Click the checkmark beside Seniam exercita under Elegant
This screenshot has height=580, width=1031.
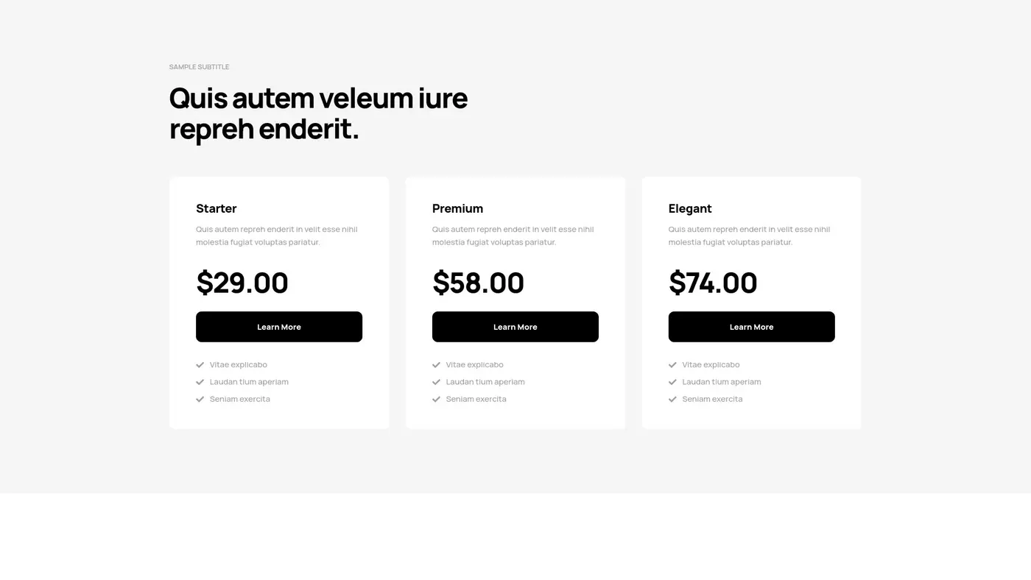[x=672, y=398]
